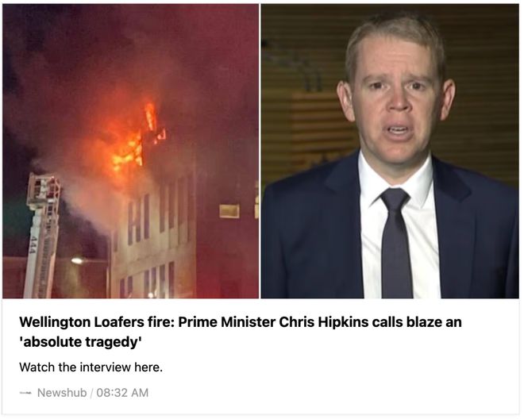
Task: Select 'Watch the interview here.' text
Action: (91, 367)
